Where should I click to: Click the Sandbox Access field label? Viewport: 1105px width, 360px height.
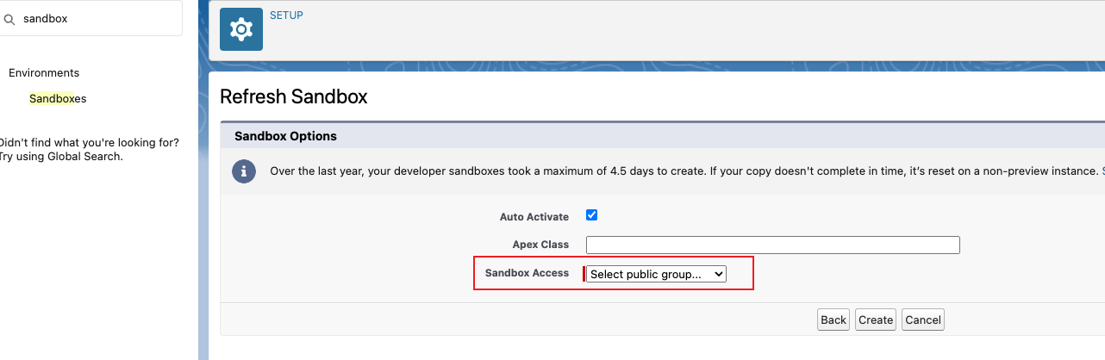coord(527,273)
